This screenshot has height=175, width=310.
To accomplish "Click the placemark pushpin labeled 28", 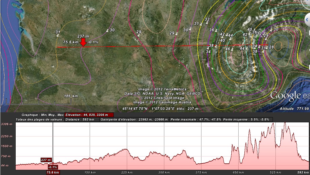I will pos(267,47).
